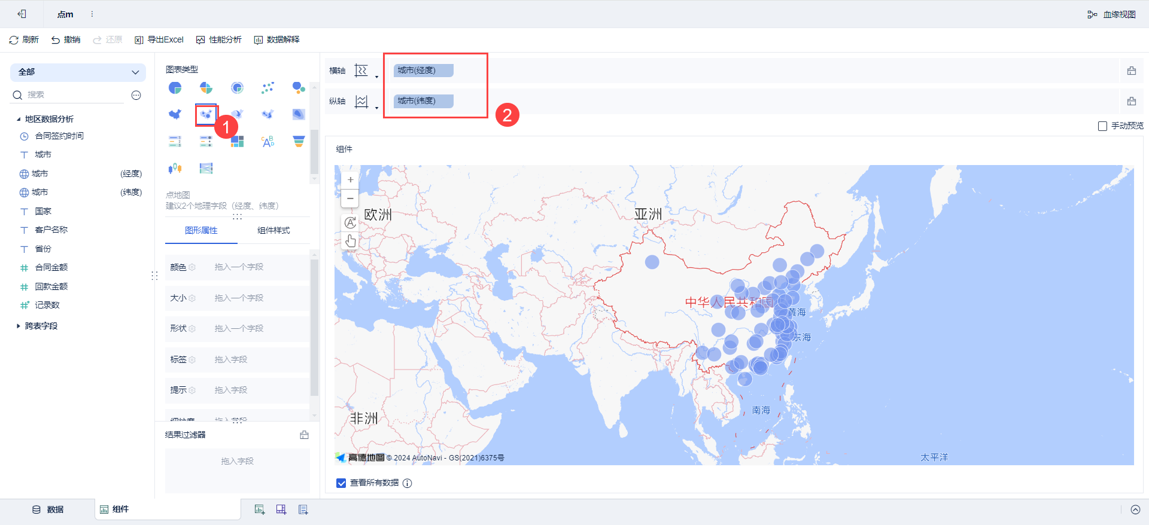Expand the 跨表字段 tree node
This screenshot has width=1149, height=525.
(19, 326)
